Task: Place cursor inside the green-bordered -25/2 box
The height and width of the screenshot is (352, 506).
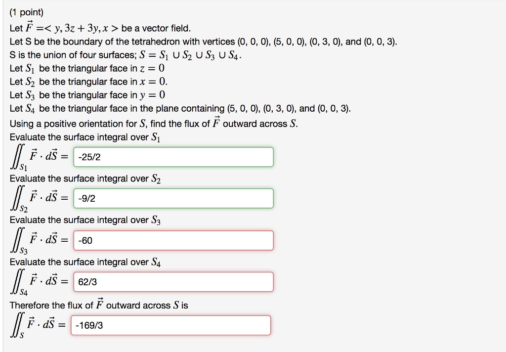Action: pos(173,157)
